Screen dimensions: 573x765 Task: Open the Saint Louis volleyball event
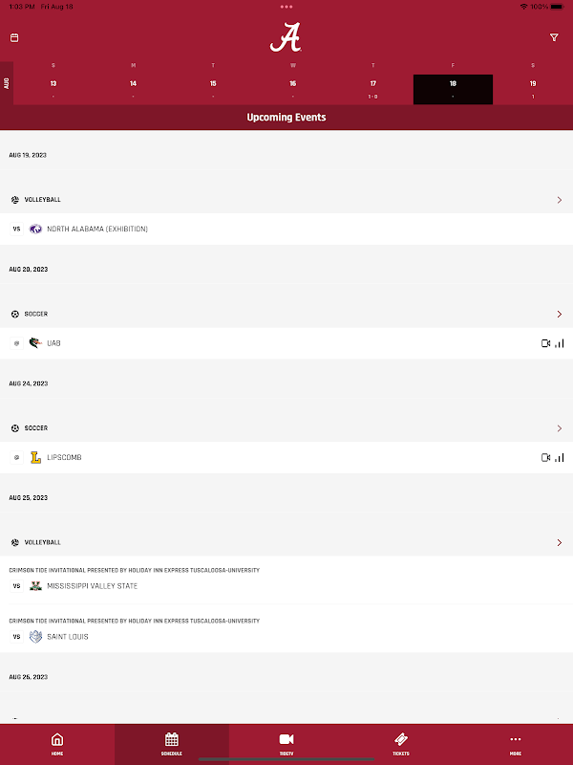(286, 629)
